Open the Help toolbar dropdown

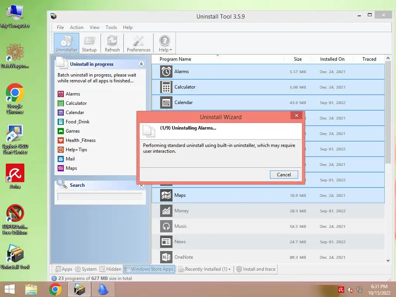click(x=165, y=43)
